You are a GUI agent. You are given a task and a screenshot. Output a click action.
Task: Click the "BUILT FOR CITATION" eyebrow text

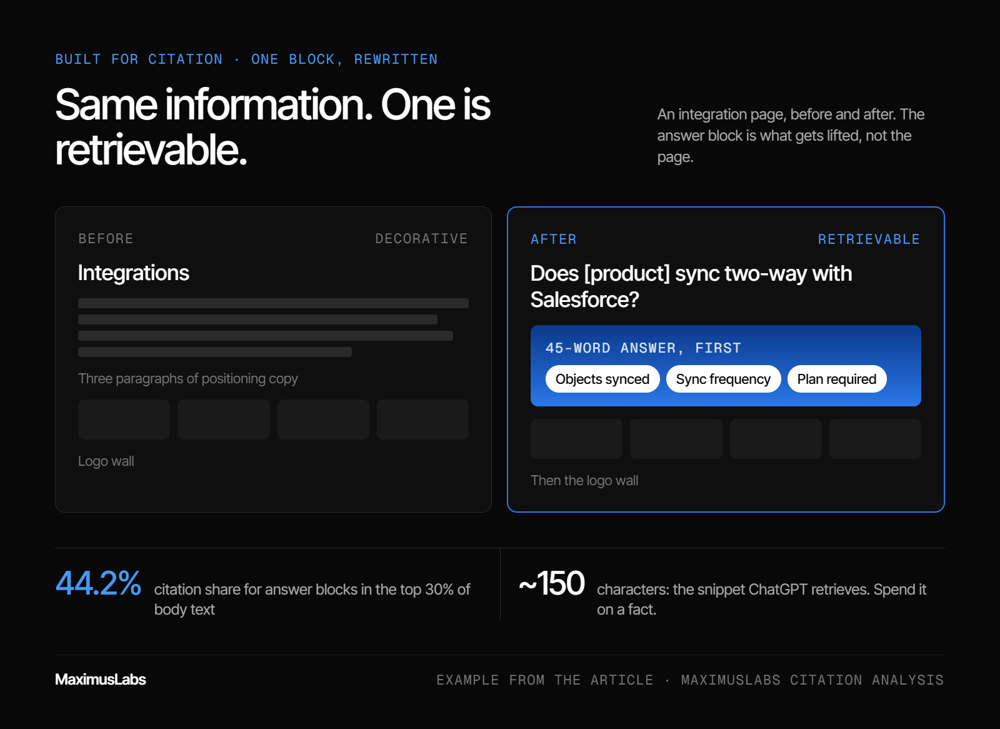139,59
